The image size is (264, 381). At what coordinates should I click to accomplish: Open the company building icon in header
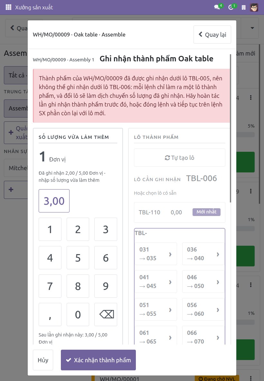[x=244, y=7]
